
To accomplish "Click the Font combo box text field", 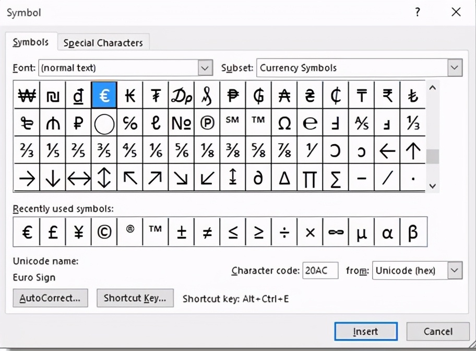I will [118, 68].
